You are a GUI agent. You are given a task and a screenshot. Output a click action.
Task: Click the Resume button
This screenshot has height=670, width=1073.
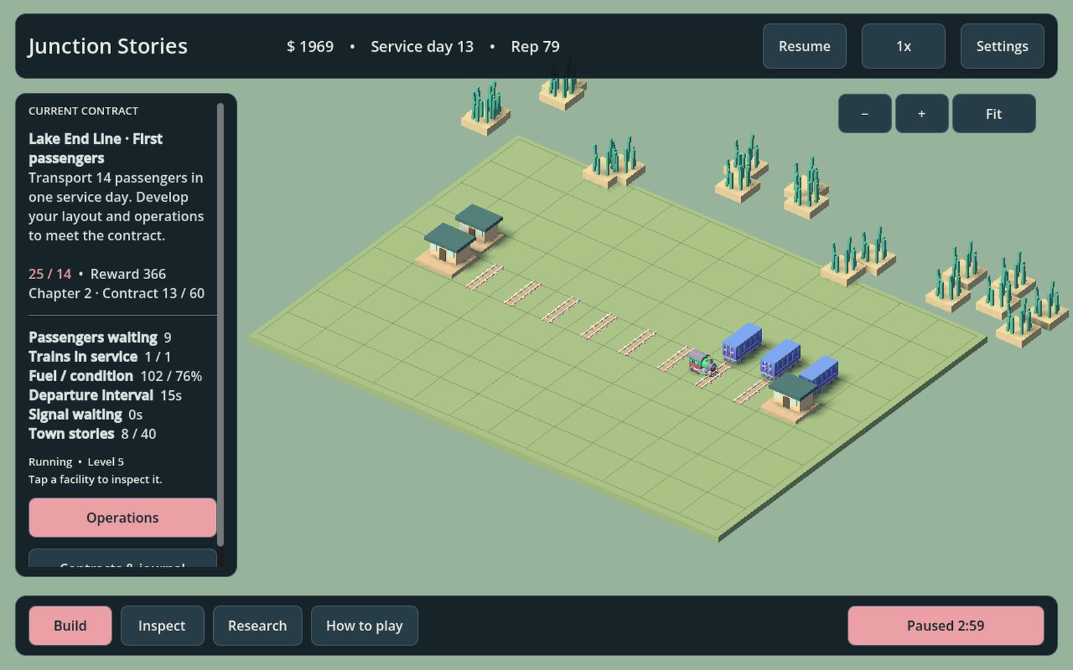tap(804, 46)
